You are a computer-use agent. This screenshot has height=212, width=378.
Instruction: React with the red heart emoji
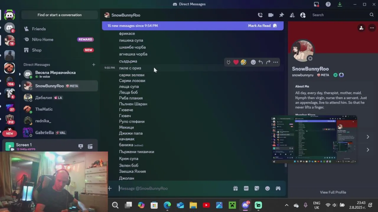pos(236,62)
